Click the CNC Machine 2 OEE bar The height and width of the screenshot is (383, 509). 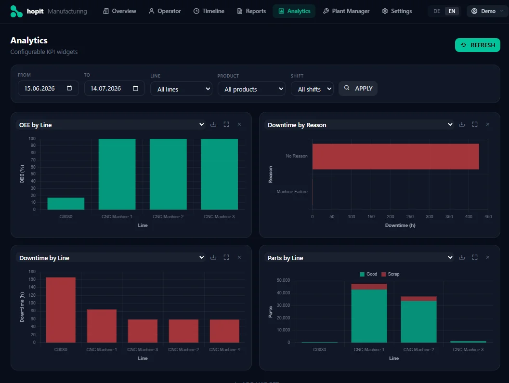point(168,174)
